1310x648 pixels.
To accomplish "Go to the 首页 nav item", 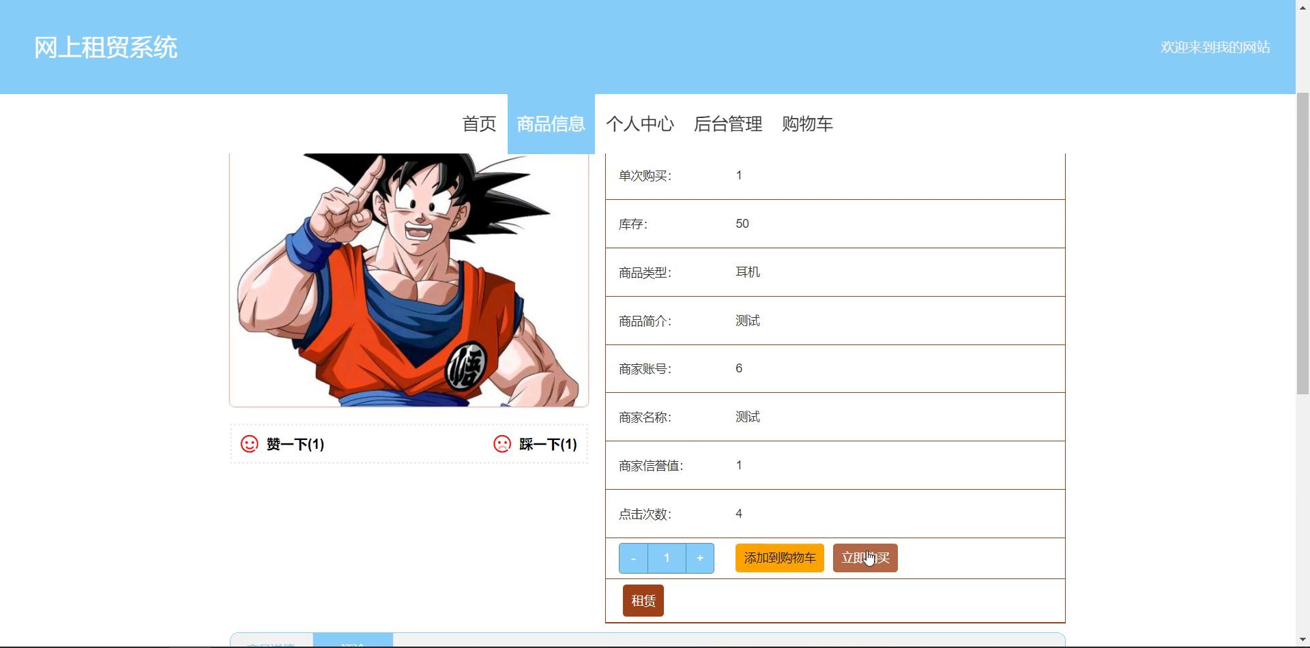I will pyautogui.click(x=479, y=124).
